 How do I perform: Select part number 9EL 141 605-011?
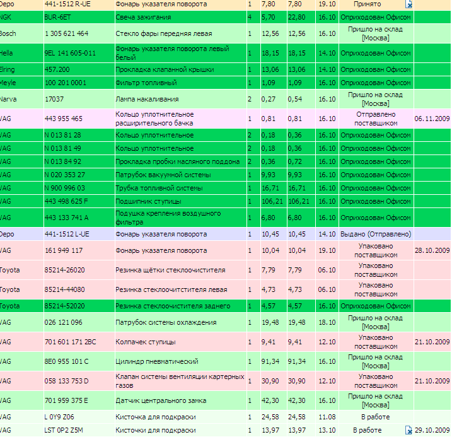tap(70, 53)
